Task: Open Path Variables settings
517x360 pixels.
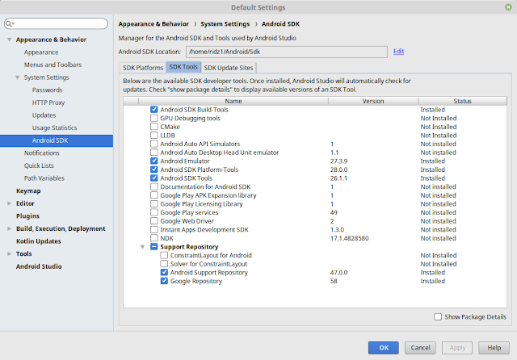Action: point(44,178)
